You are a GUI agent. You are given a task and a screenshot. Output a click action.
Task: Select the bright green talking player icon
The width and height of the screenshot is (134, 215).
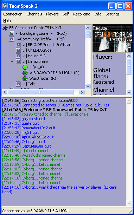[25, 67]
